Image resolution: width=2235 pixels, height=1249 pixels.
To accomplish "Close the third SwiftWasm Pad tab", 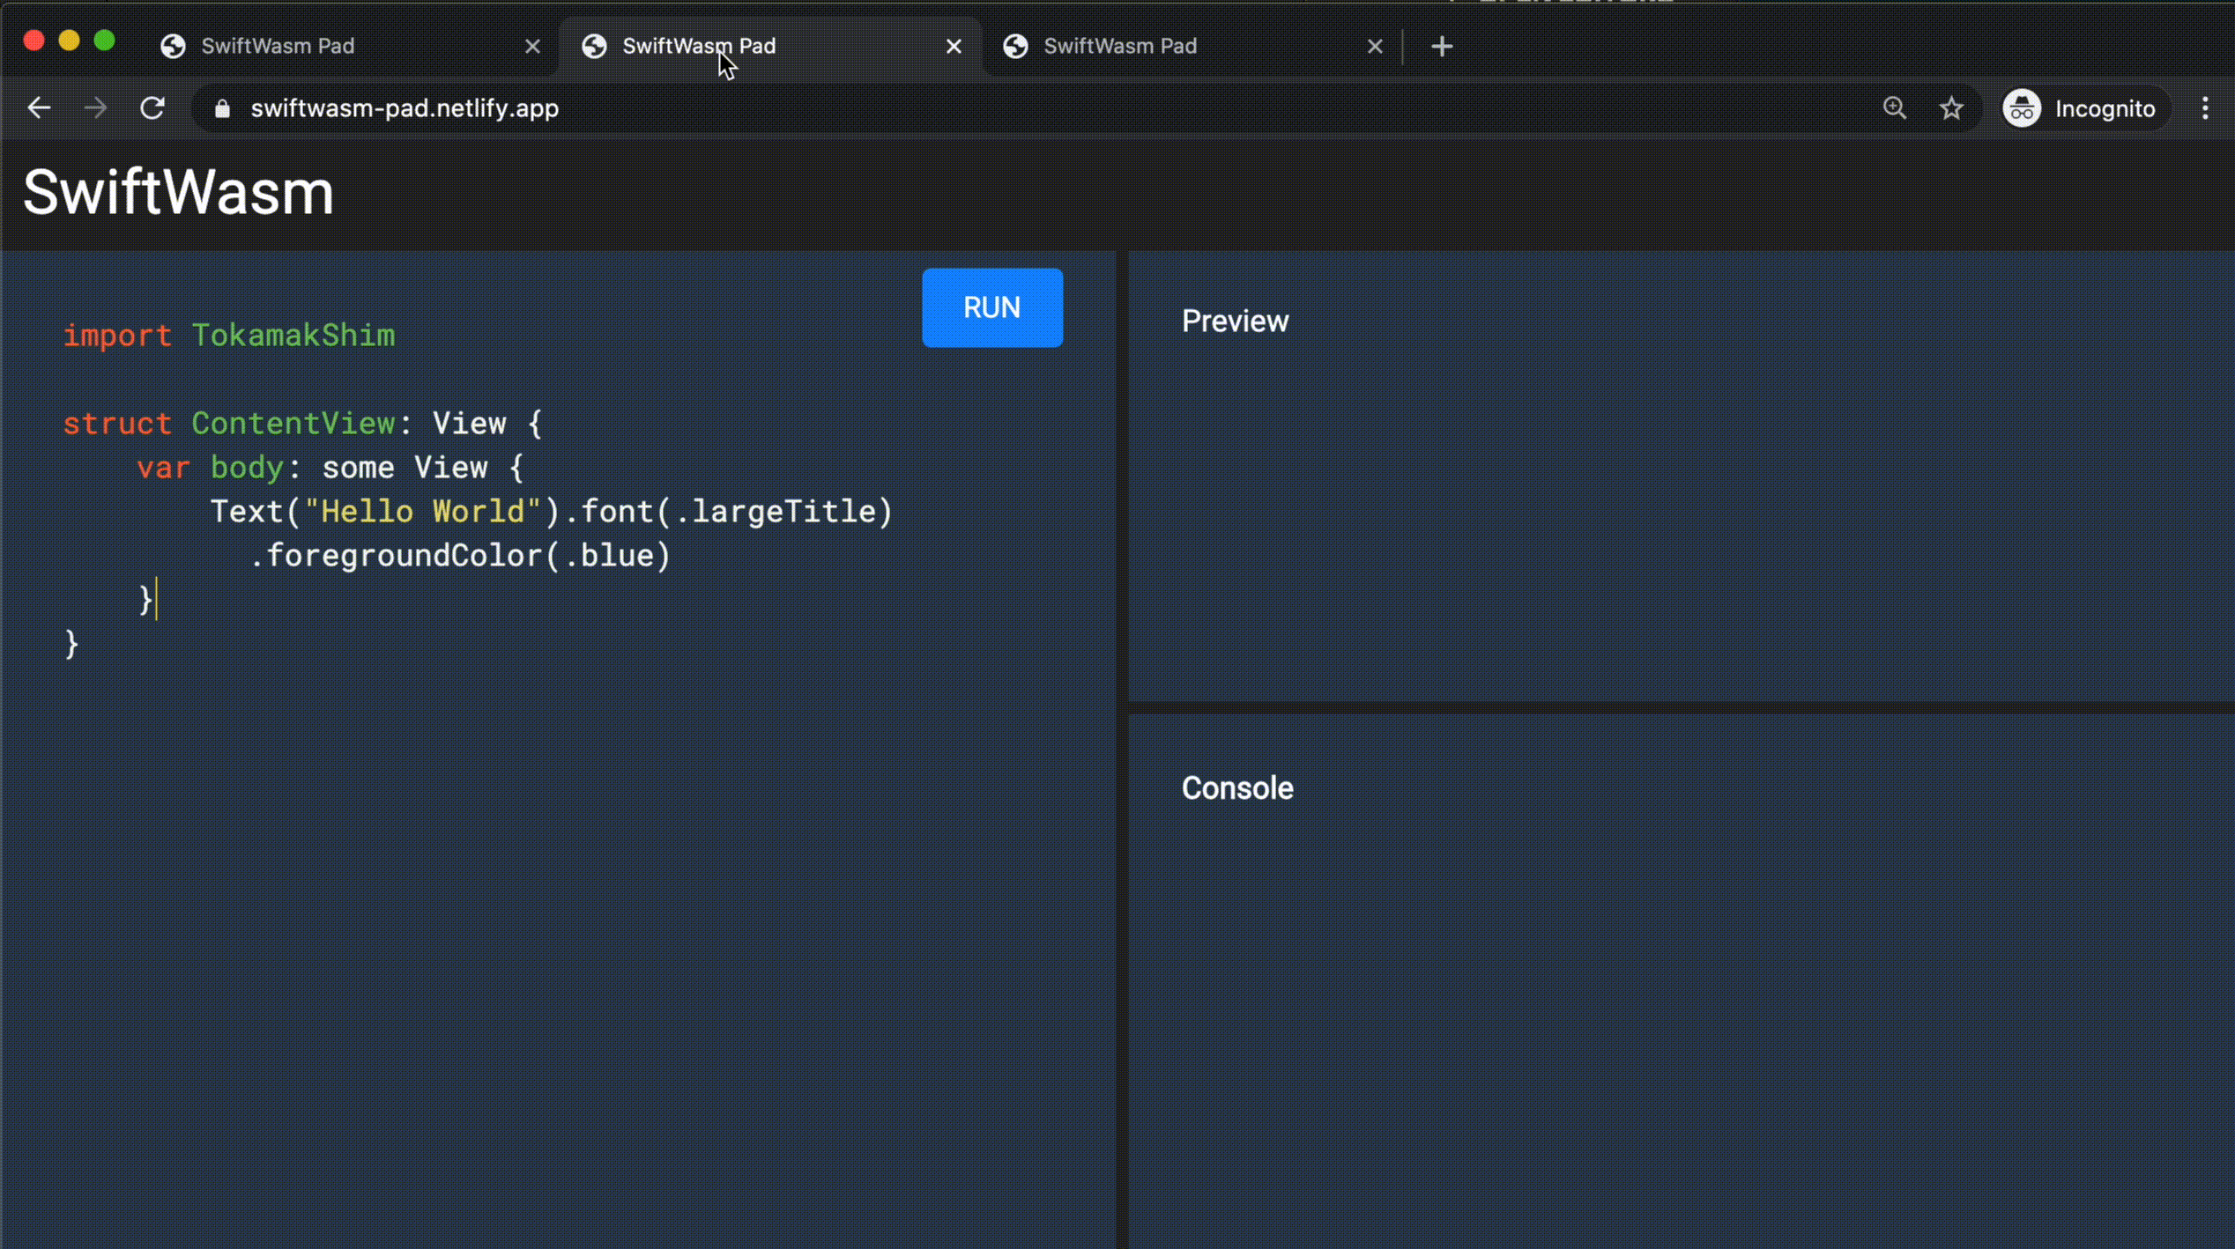I will [x=1375, y=47].
